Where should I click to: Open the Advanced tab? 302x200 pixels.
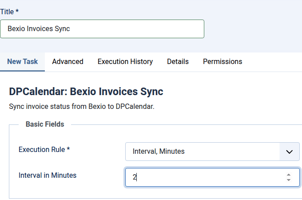pyautogui.click(x=68, y=62)
